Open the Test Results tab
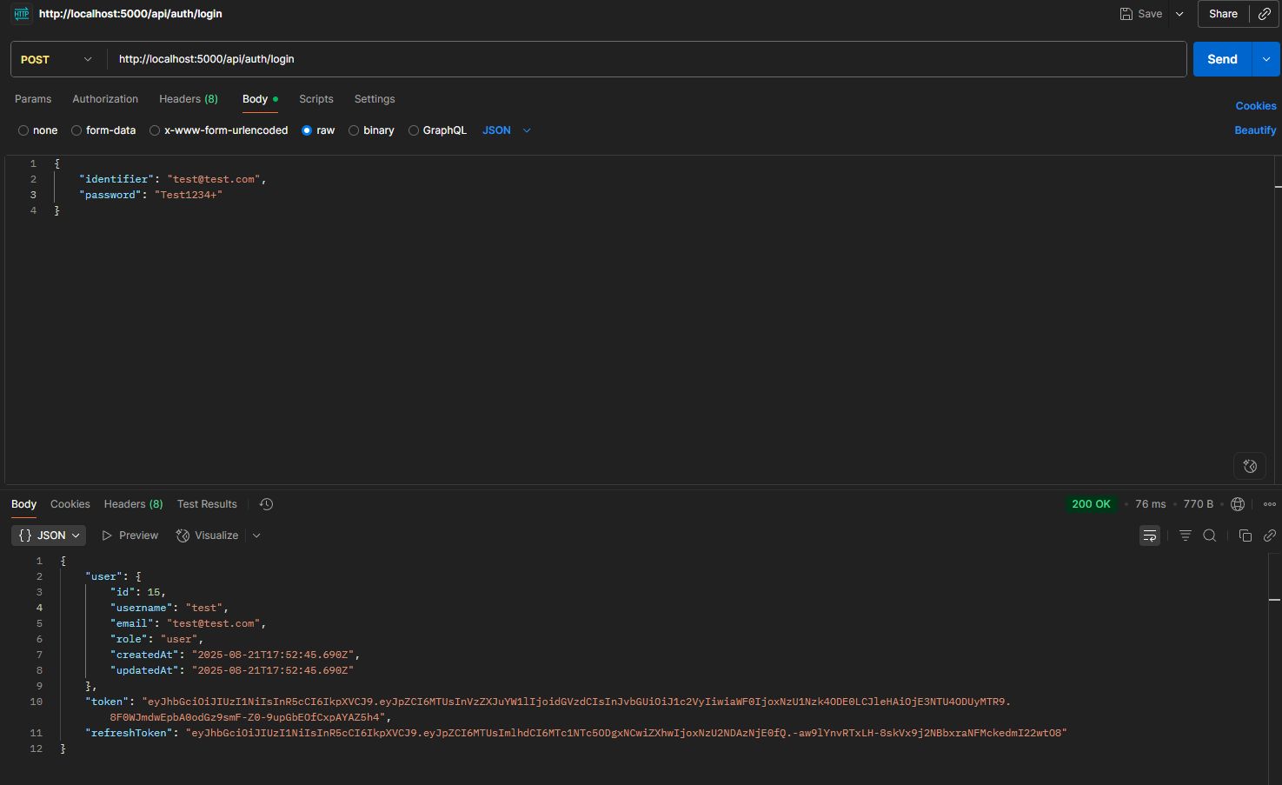Screen dimensions: 1282x785 207,504
